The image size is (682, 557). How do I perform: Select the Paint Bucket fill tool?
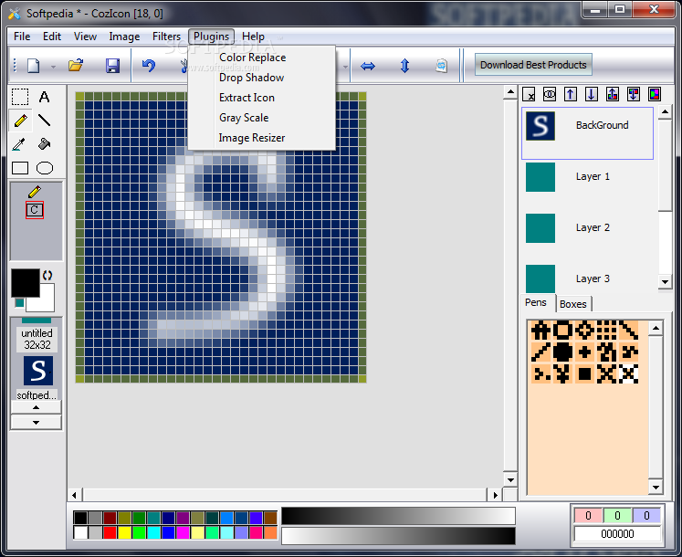[x=44, y=144]
